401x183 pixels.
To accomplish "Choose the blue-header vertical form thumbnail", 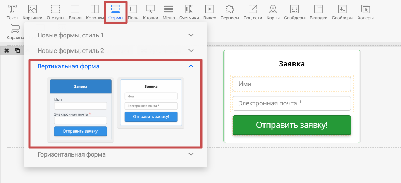I will (80, 110).
